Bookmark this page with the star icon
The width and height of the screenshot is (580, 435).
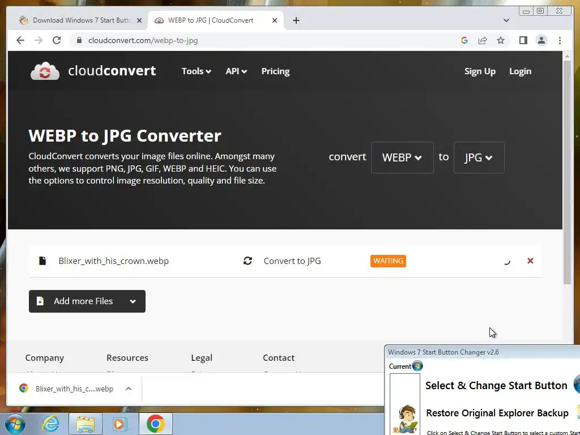501,40
